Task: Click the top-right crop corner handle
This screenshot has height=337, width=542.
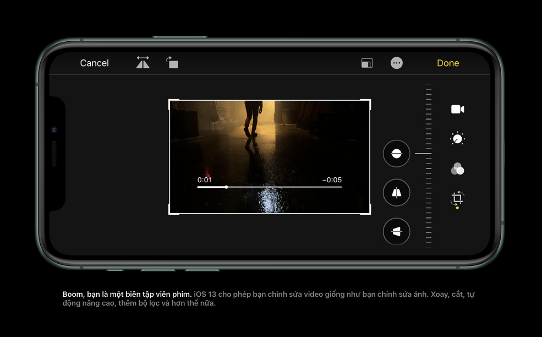Action: point(366,105)
